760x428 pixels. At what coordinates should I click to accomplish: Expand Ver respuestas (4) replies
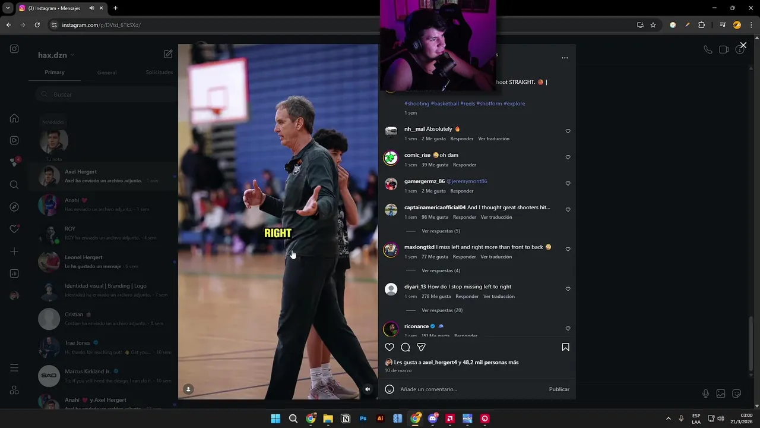[441, 270]
